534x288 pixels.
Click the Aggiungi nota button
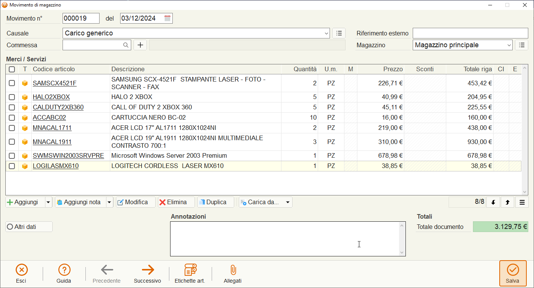80,202
